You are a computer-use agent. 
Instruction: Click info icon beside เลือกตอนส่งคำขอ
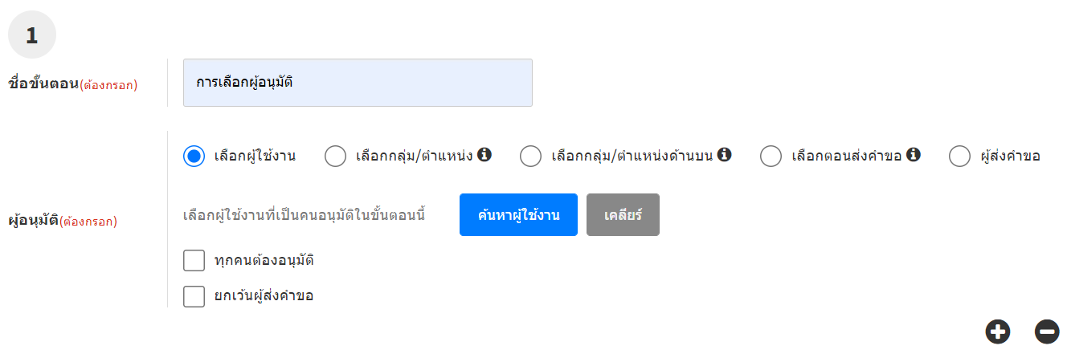tap(913, 155)
